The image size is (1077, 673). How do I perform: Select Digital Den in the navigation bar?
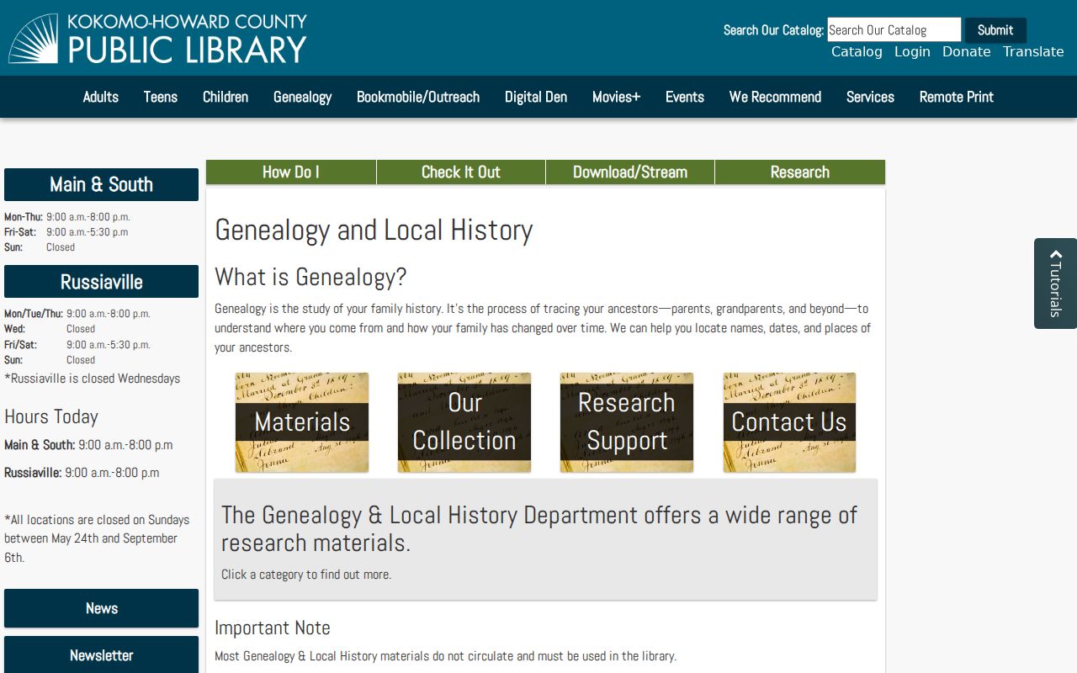click(x=536, y=97)
